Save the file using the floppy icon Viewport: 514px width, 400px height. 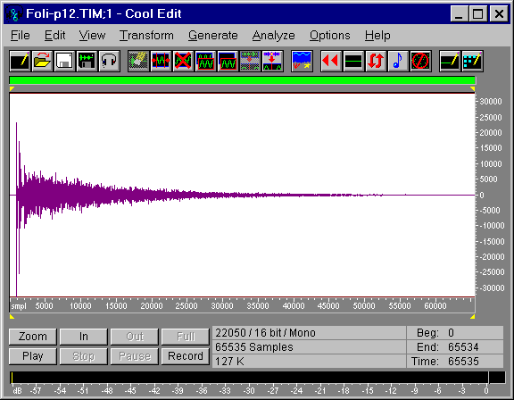pos(64,62)
